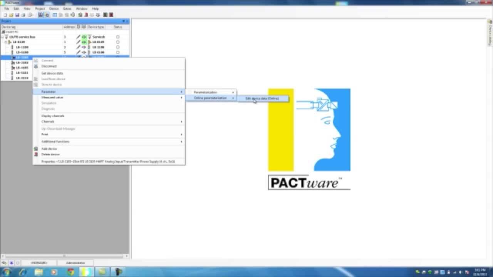The image size is (493, 277).
Task: Click the NONAME status bar field
Action: [39, 263]
